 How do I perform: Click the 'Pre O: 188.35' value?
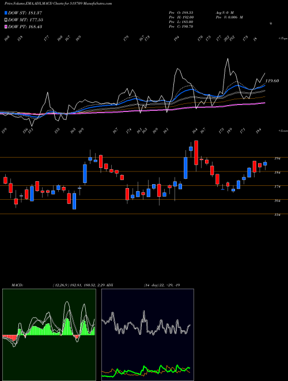pyautogui.click(x=181, y=12)
